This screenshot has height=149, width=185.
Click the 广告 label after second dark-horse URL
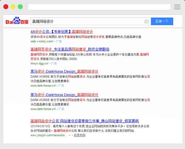click(x=61, y=109)
